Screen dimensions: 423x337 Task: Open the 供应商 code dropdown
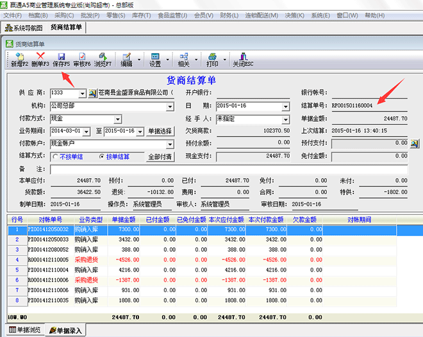coord(82,94)
